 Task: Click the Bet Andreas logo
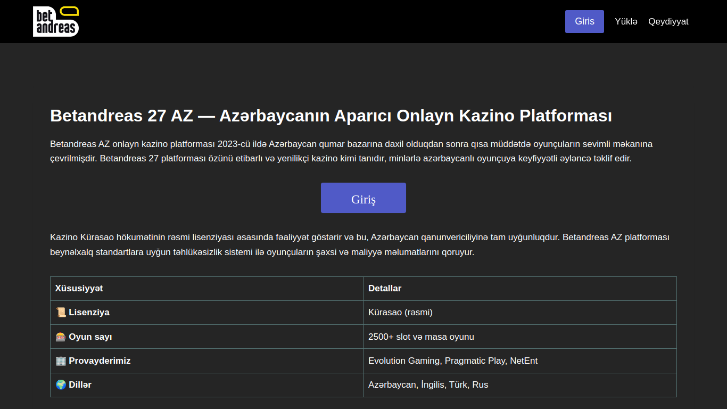coord(56,21)
